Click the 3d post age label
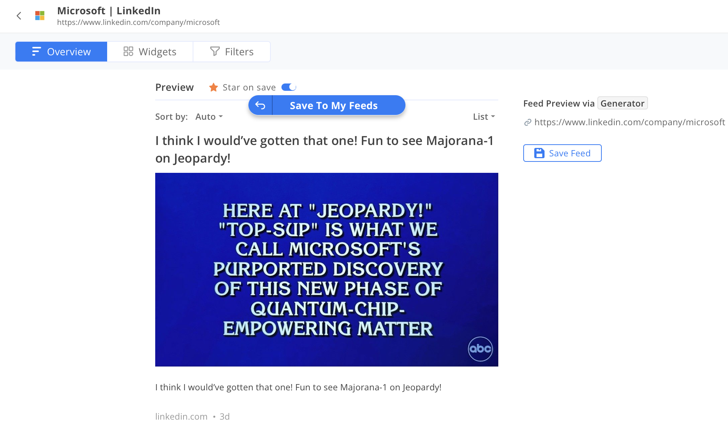This screenshot has width=728, height=435. point(225,416)
